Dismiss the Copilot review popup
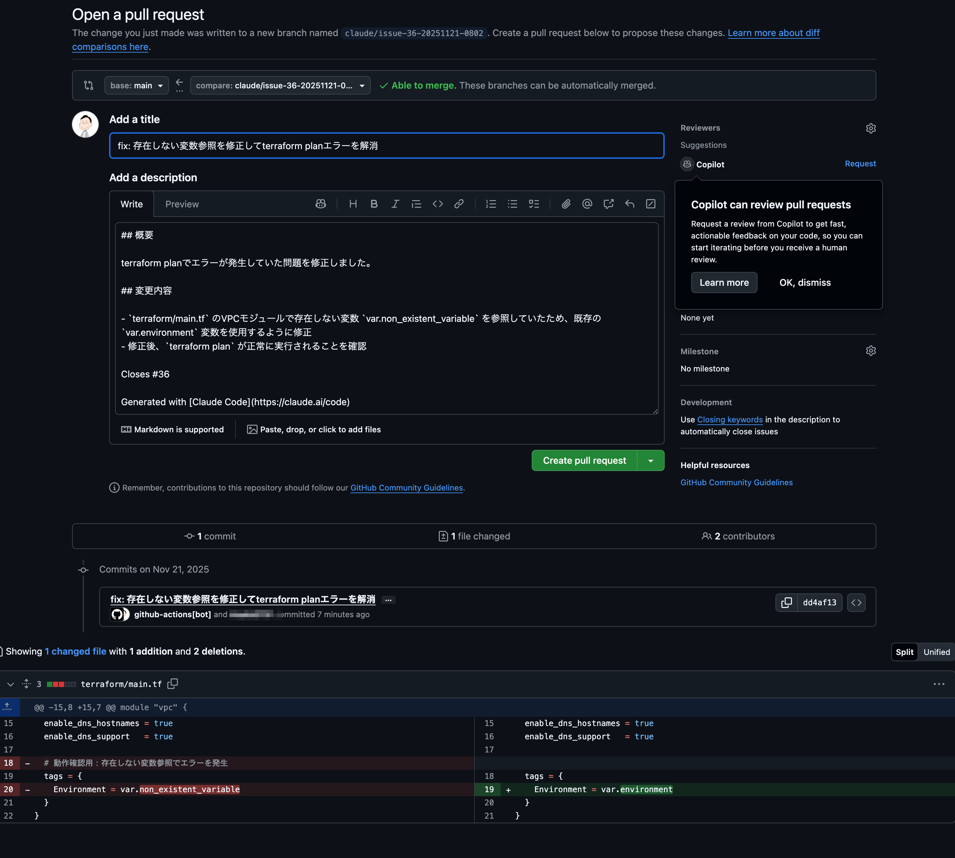The image size is (955, 858). pos(805,282)
